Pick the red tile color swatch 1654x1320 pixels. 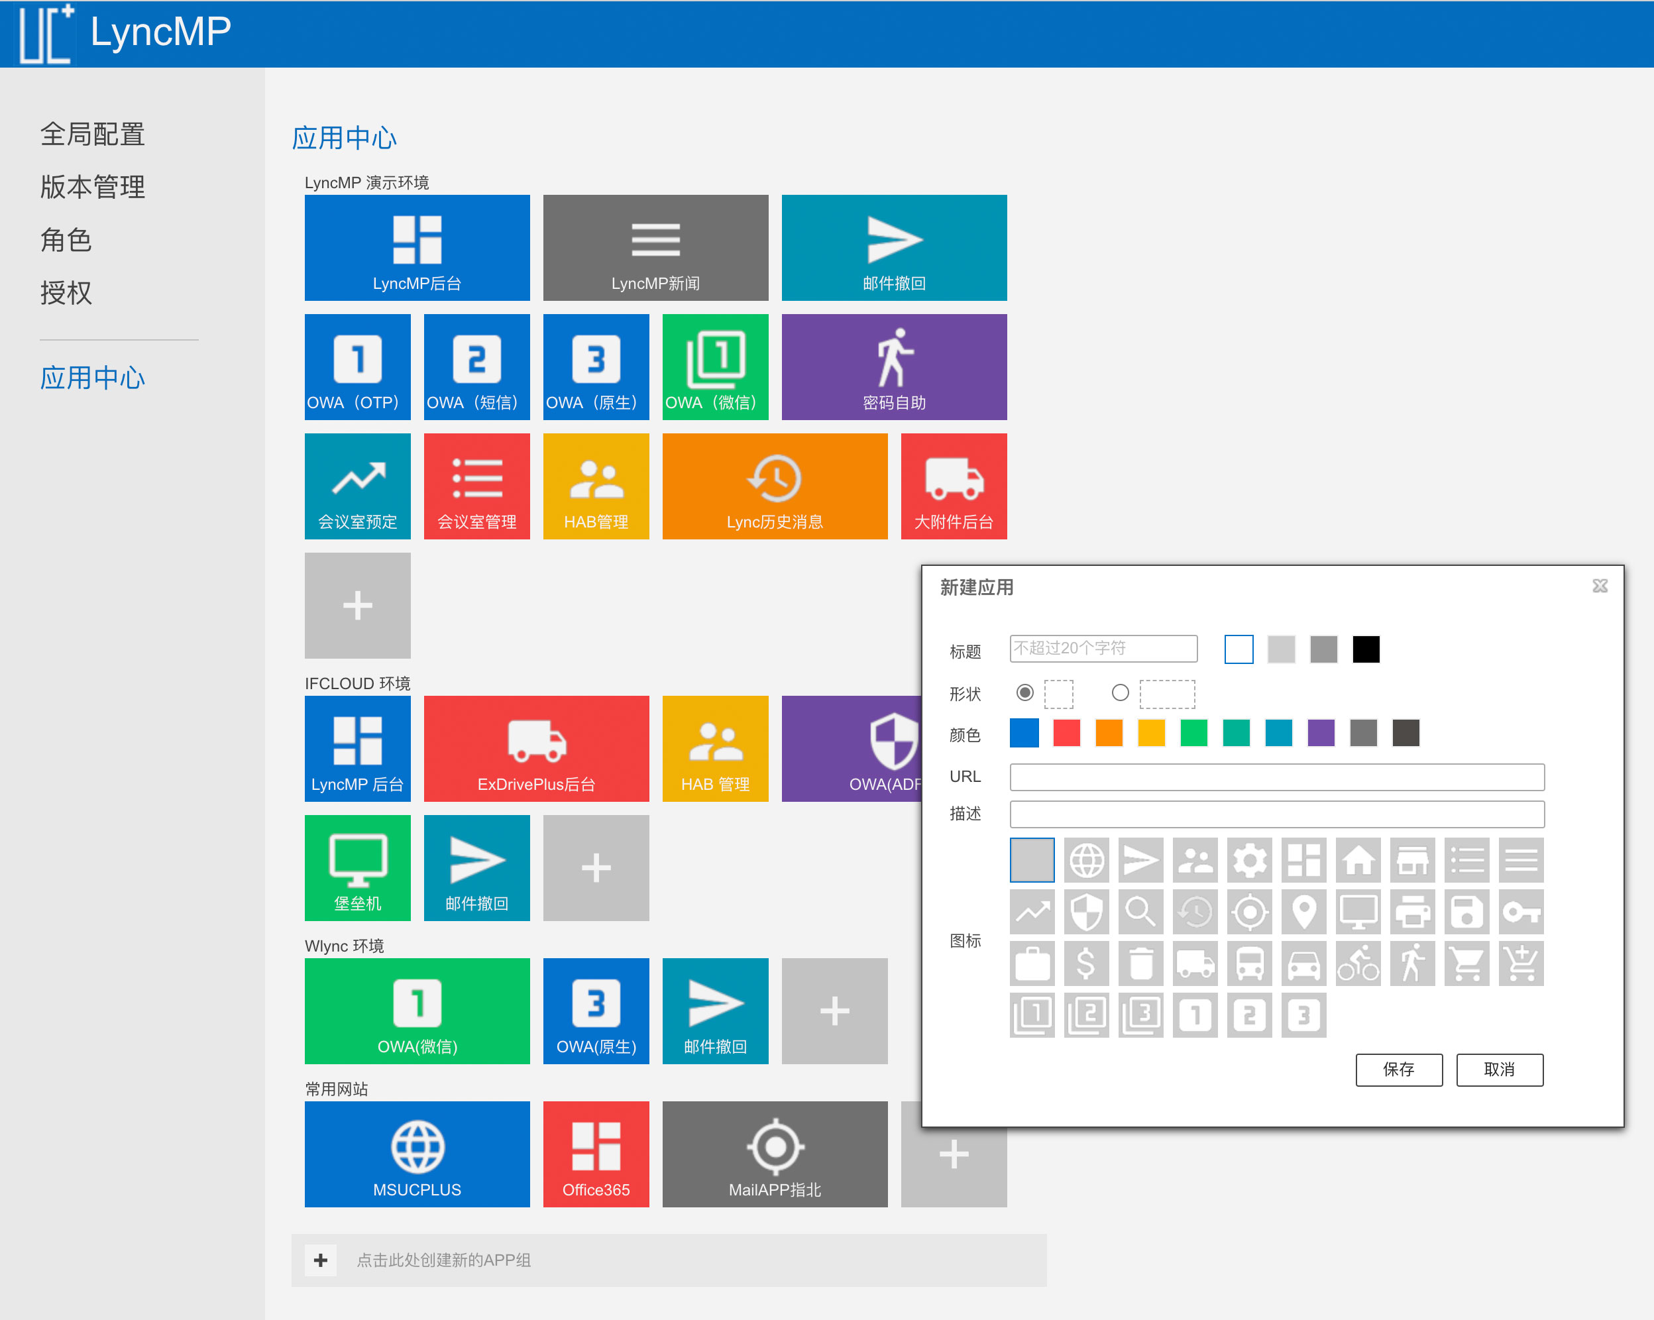click(x=1066, y=732)
